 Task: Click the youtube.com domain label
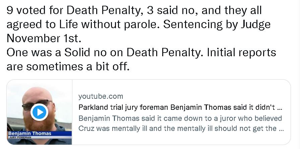pyautogui.click(x=101, y=96)
